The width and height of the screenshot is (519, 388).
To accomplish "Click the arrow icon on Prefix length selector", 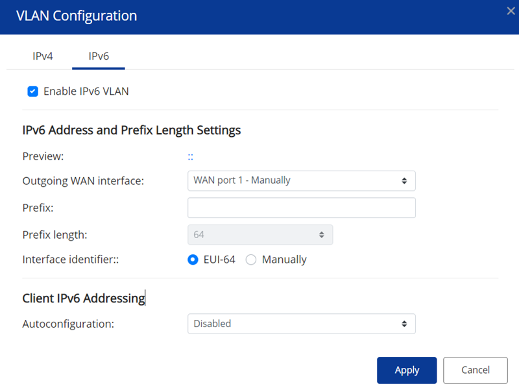I will 321,234.
